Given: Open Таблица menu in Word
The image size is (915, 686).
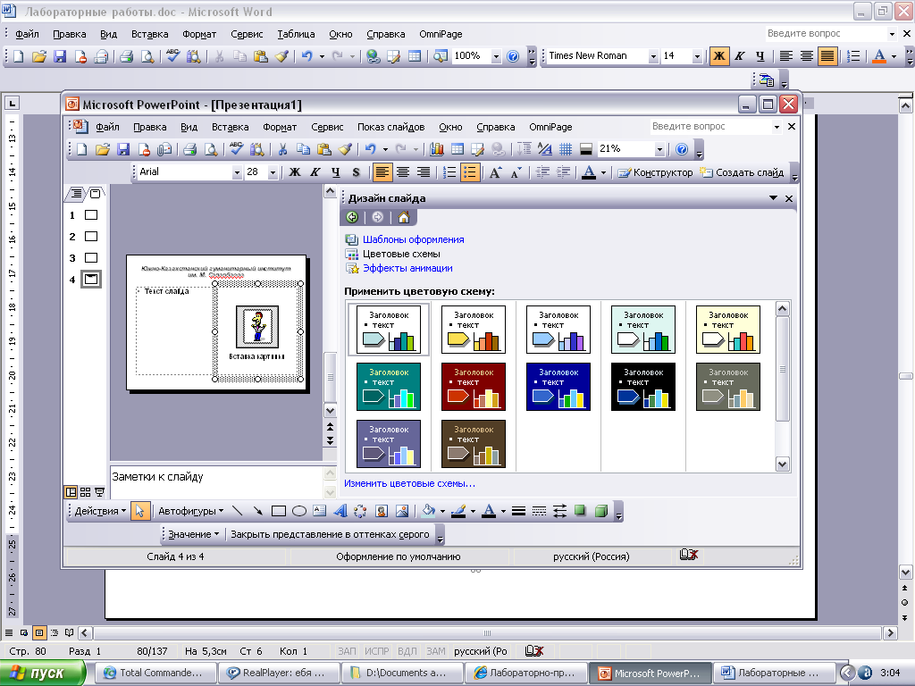Looking at the screenshot, I should click(296, 35).
